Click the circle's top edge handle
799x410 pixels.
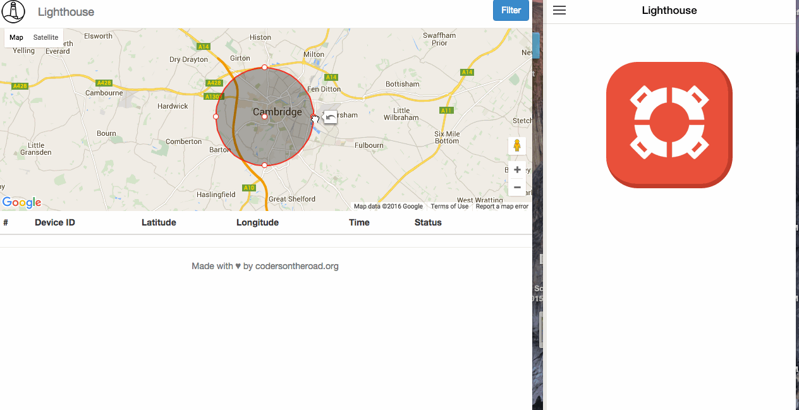pos(264,67)
